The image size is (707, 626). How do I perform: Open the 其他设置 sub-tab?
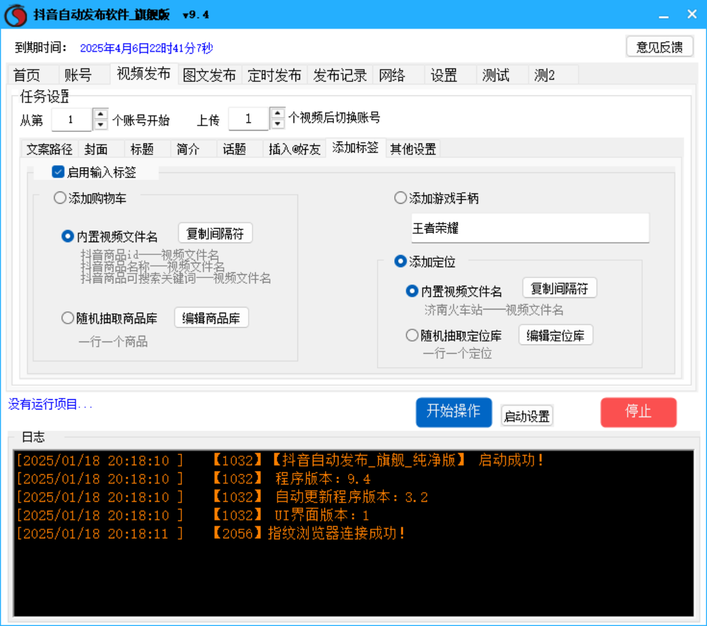pyautogui.click(x=413, y=149)
